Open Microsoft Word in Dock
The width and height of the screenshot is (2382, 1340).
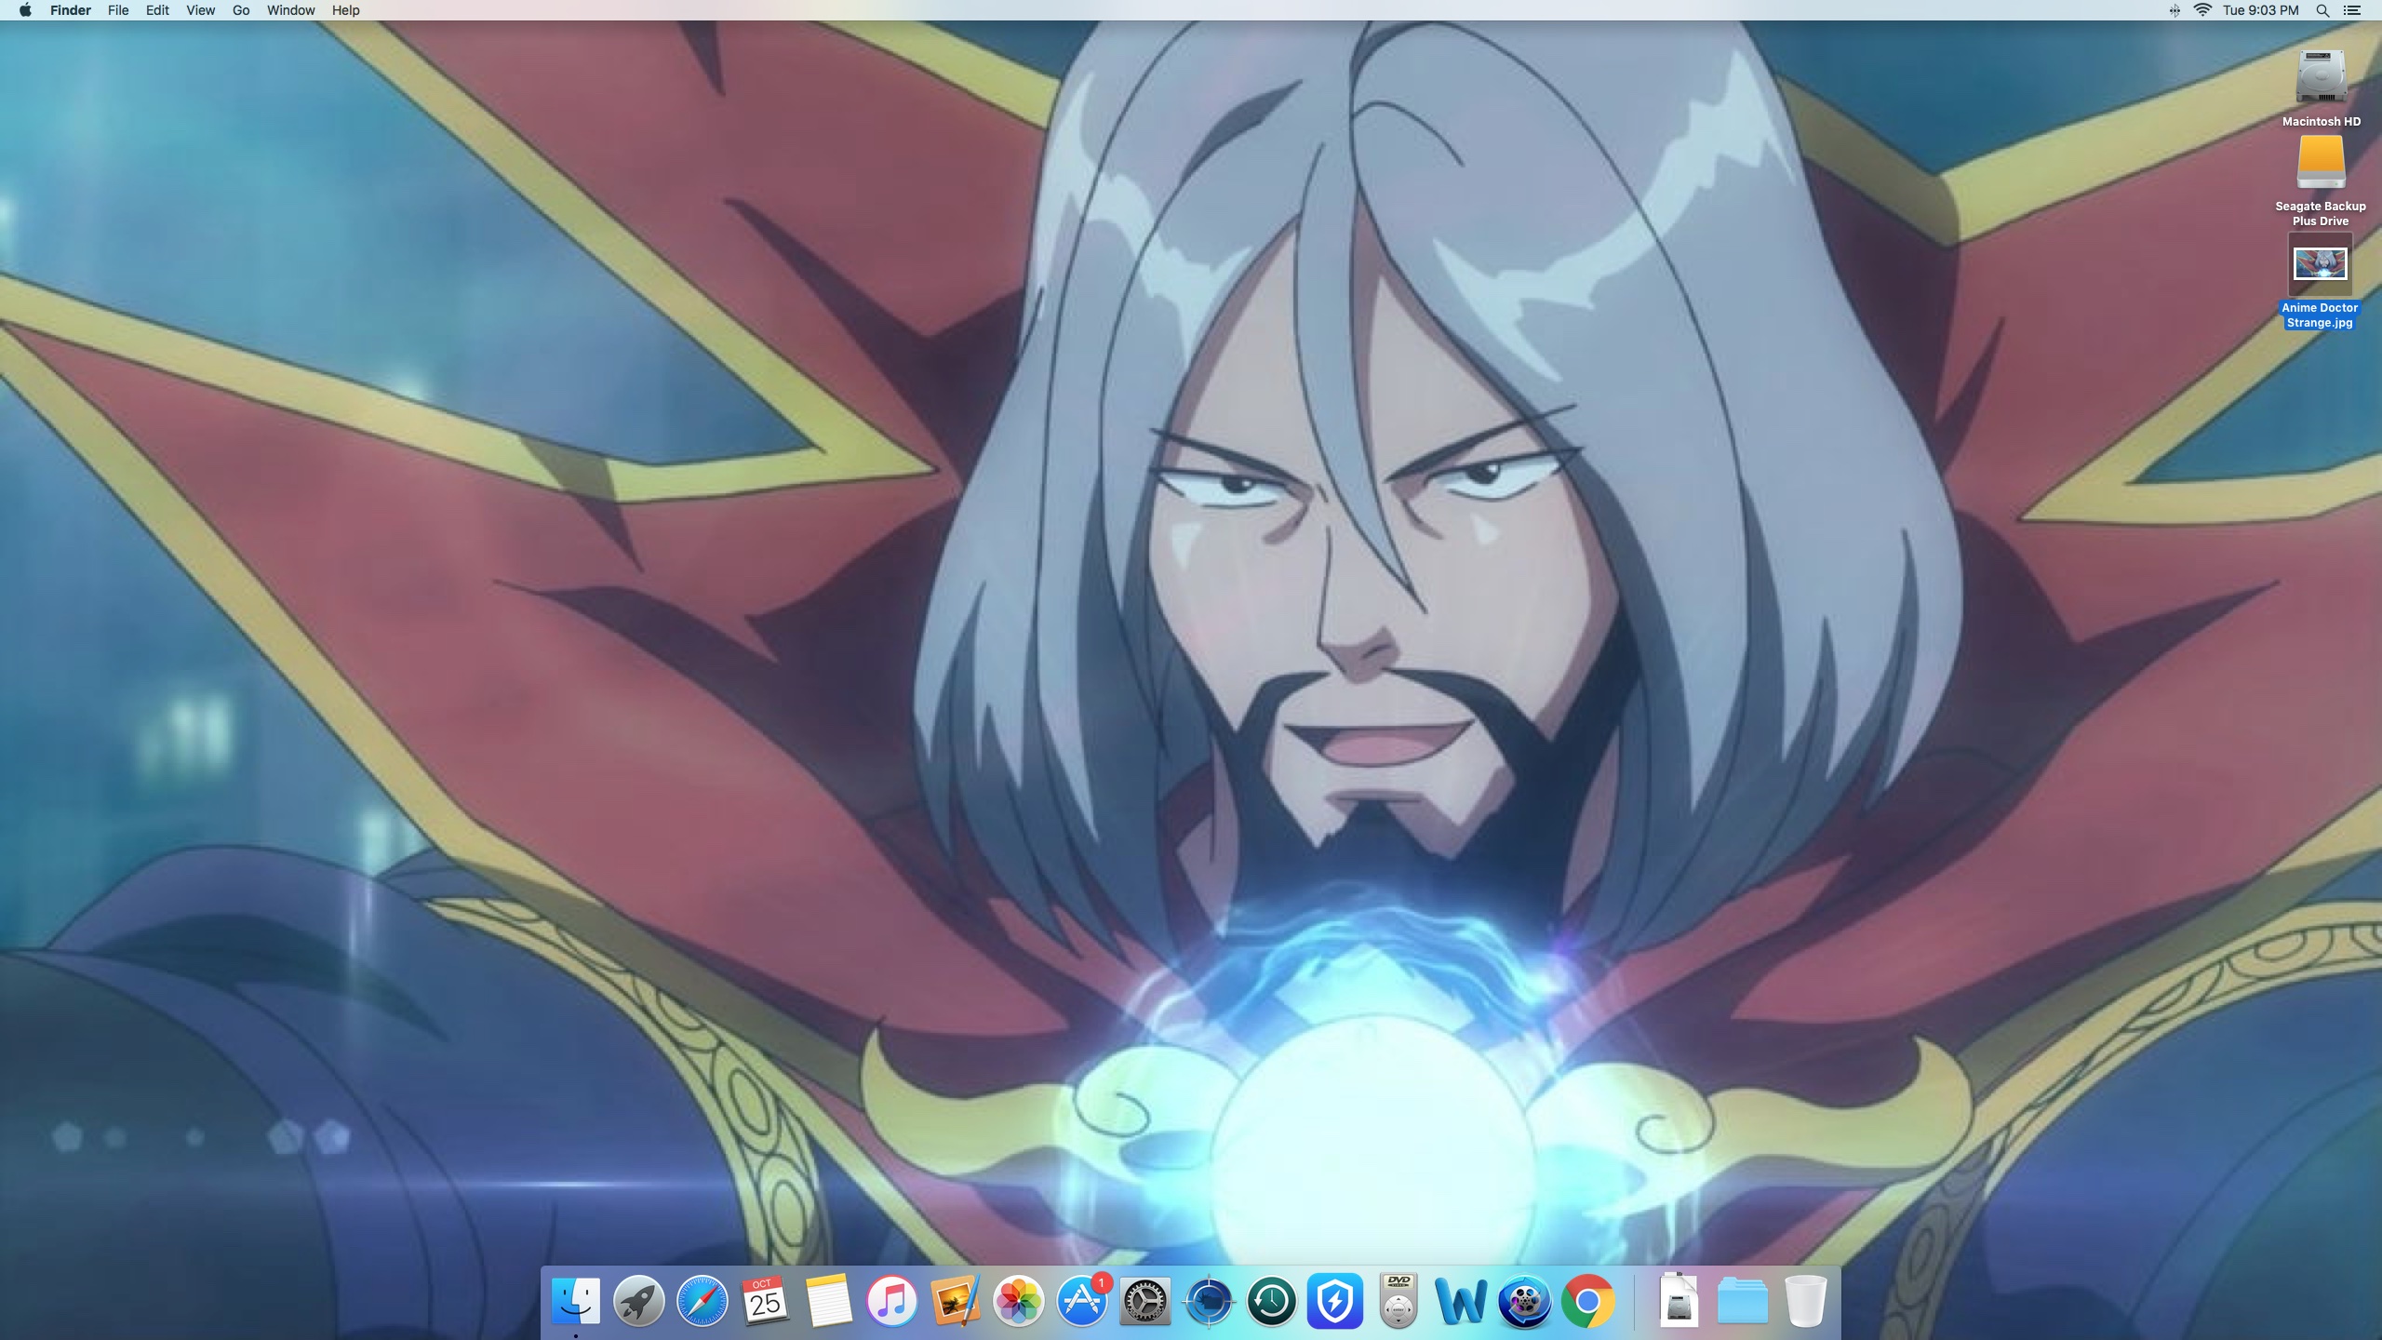click(x=1461, y=1301)
